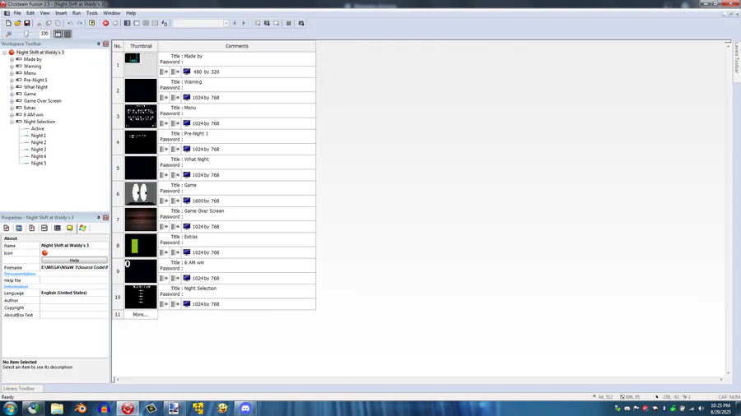Toggle the show comments view button
The width and height of the screenshot is (741, 416).
coord(68,34)
